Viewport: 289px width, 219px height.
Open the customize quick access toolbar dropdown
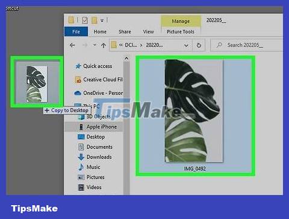point(102,20)
